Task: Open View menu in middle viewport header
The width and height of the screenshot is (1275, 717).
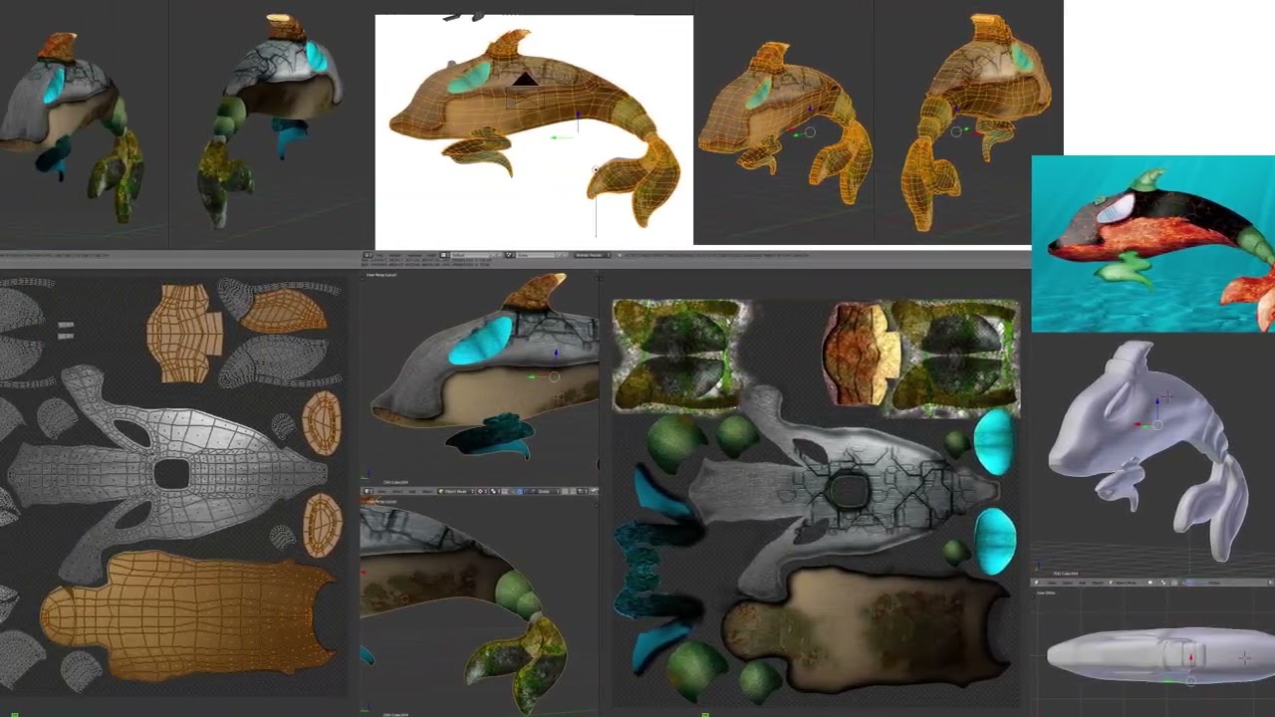Action: [x=382, y=491]
